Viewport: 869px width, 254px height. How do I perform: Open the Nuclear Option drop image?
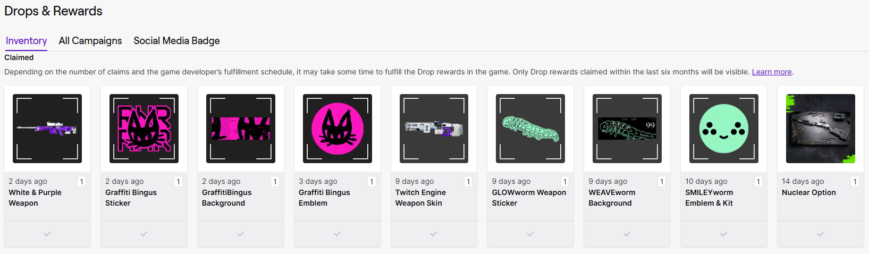point(821,129)
